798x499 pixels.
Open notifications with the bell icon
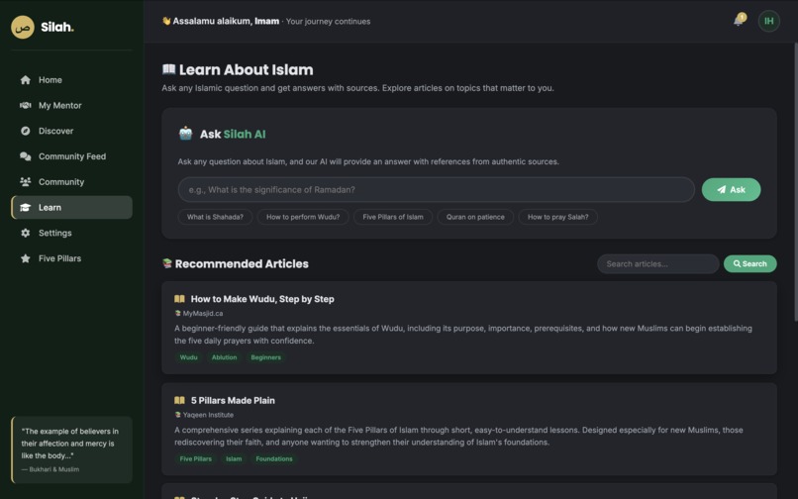click(x=739, y=21)
